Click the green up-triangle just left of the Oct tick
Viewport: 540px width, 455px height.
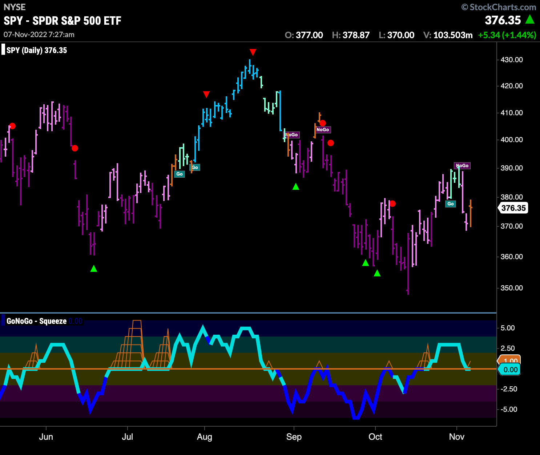pyautogui.click(x=366, y=262)
